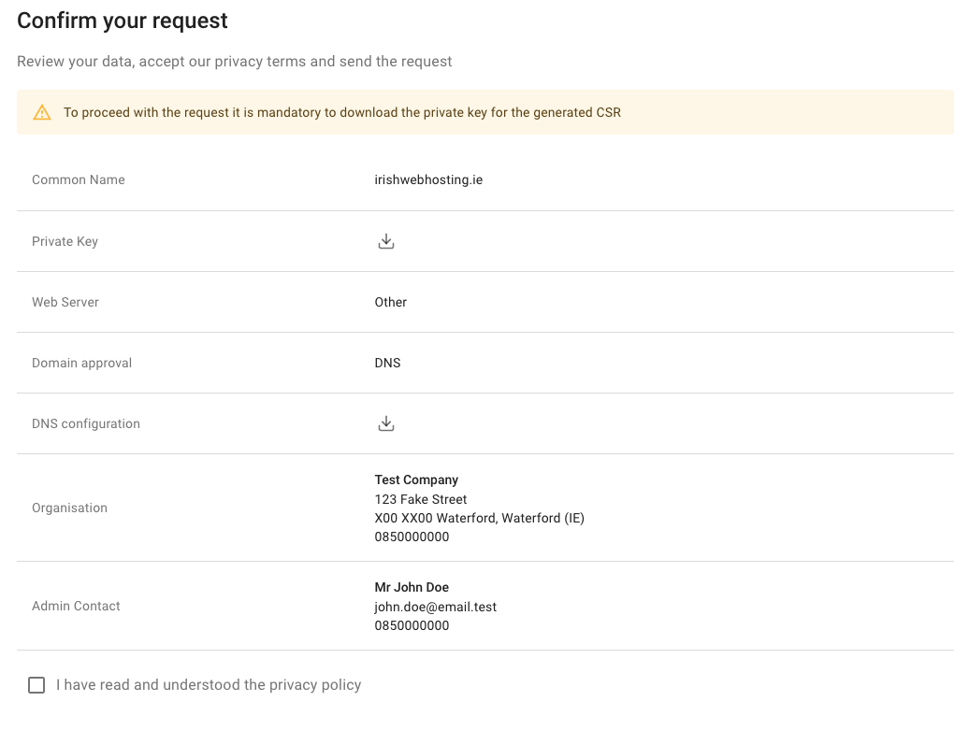Click the DNS domain approval value

click(387, 363)
